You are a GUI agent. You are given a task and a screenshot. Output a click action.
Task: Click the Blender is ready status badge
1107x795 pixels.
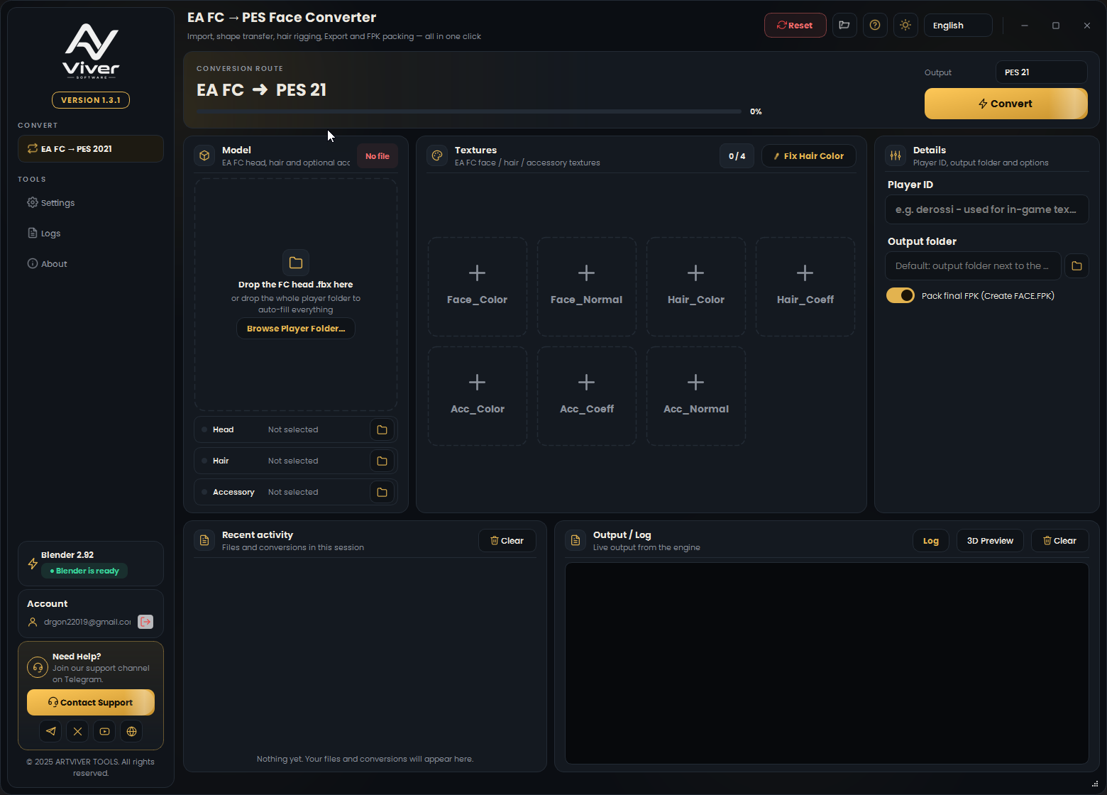pos(84,571)
